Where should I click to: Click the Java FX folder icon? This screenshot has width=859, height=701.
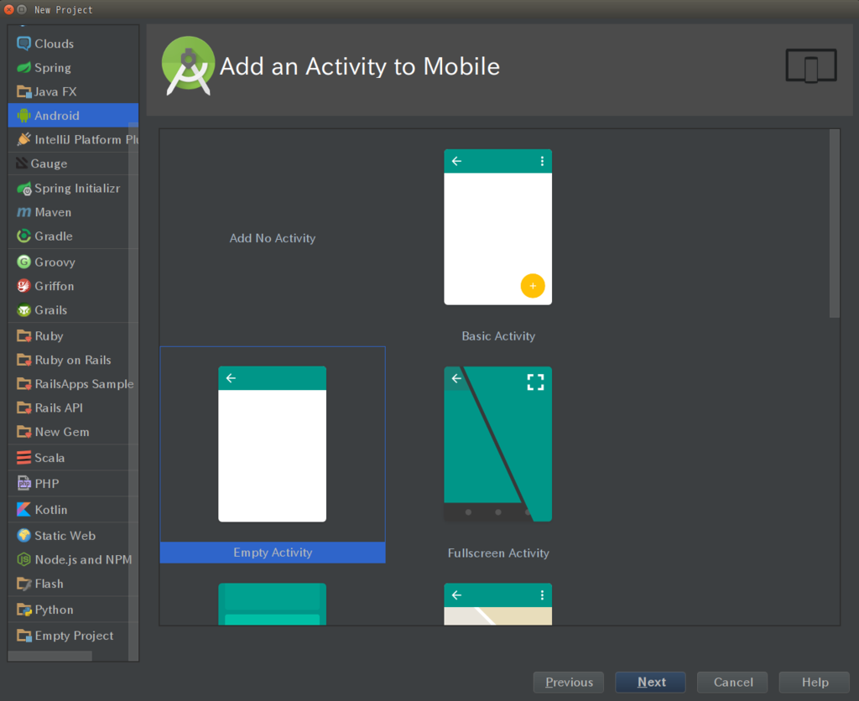[x=23, y=91]
